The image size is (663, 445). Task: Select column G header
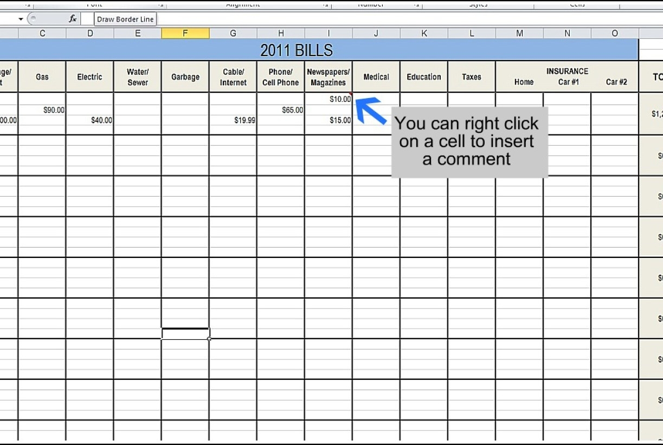tap(233, 34)
